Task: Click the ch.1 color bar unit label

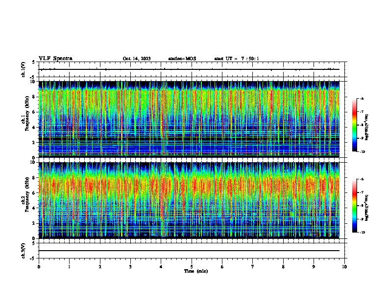Action: coord(367,128)
